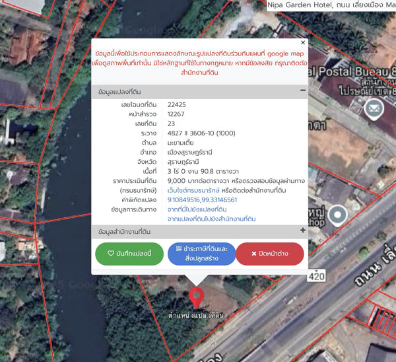Click the อำเภอ value เมืองสุราษฎร์ธานี
The height and width of the screenshot is (362, 396).
pos(189,153)
